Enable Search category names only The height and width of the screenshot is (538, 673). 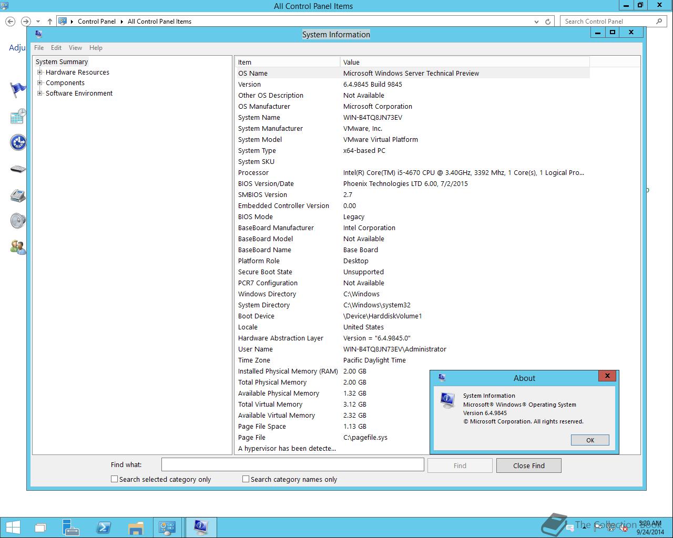point(246,479)
